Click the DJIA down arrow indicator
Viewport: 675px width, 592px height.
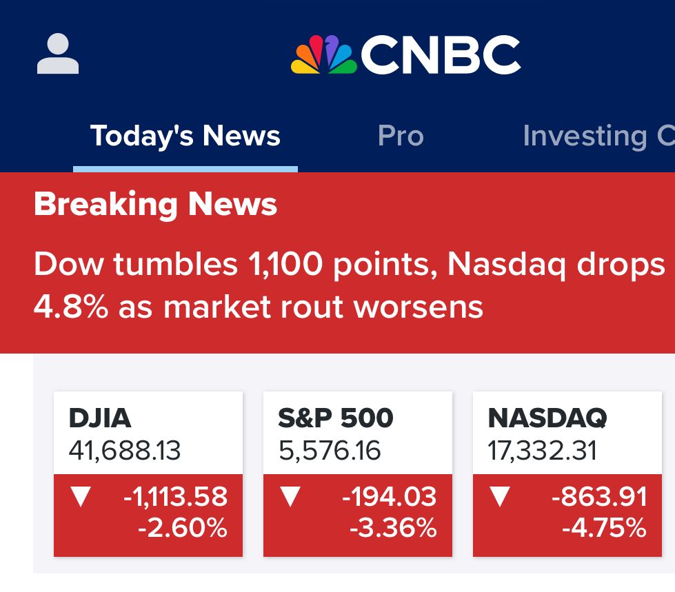tap(81, 497)
